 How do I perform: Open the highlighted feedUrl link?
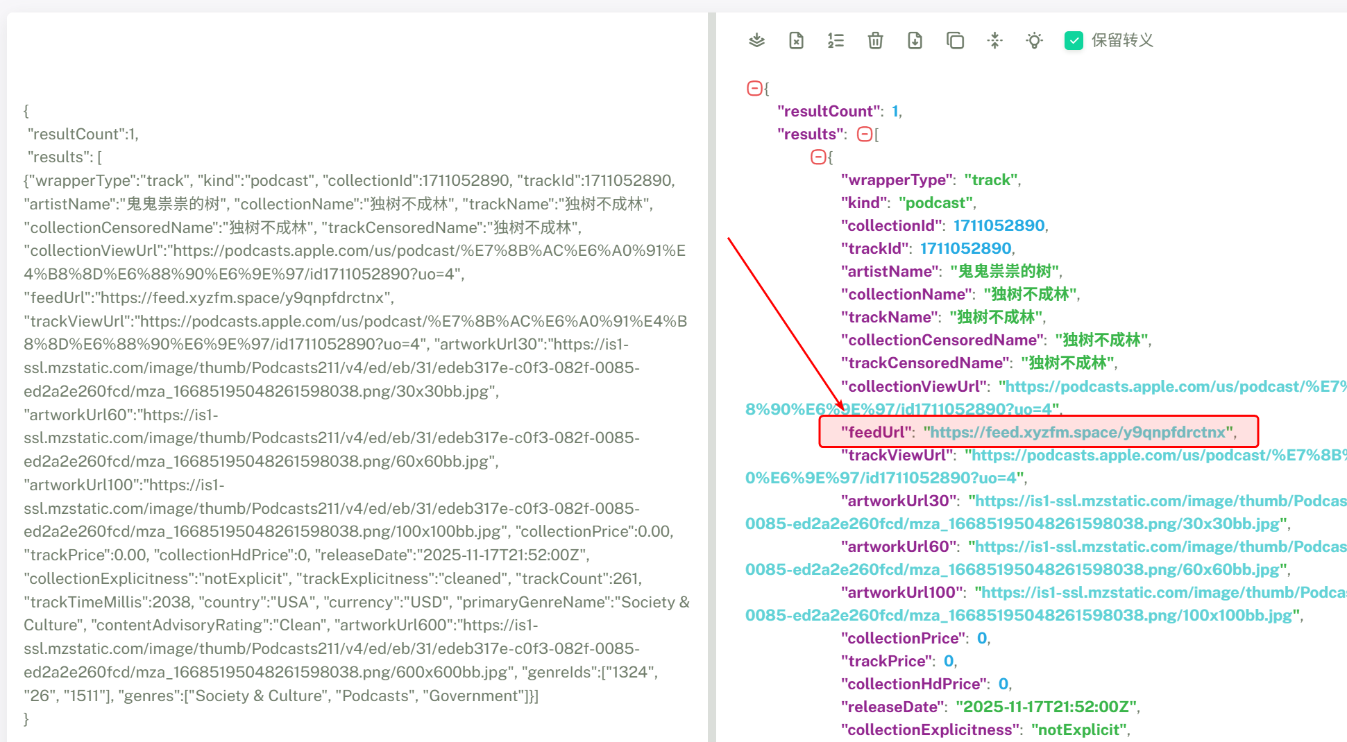(1077, 432)
